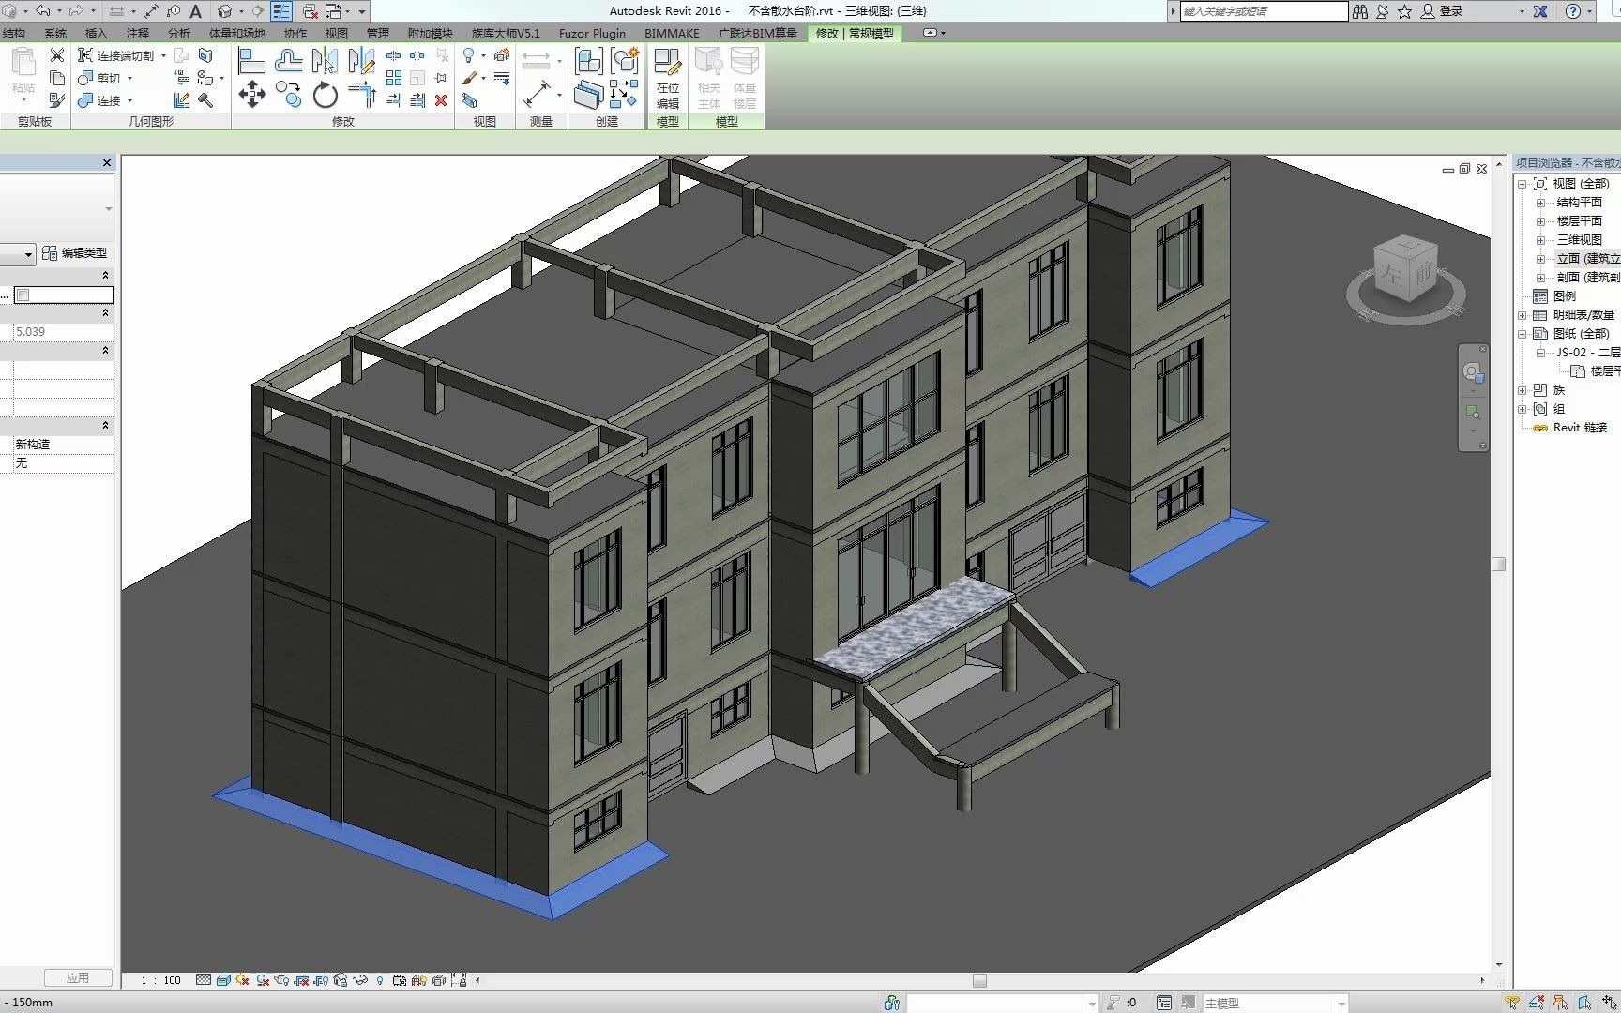Click the ViewCube 前 face

click(1422, 273)
